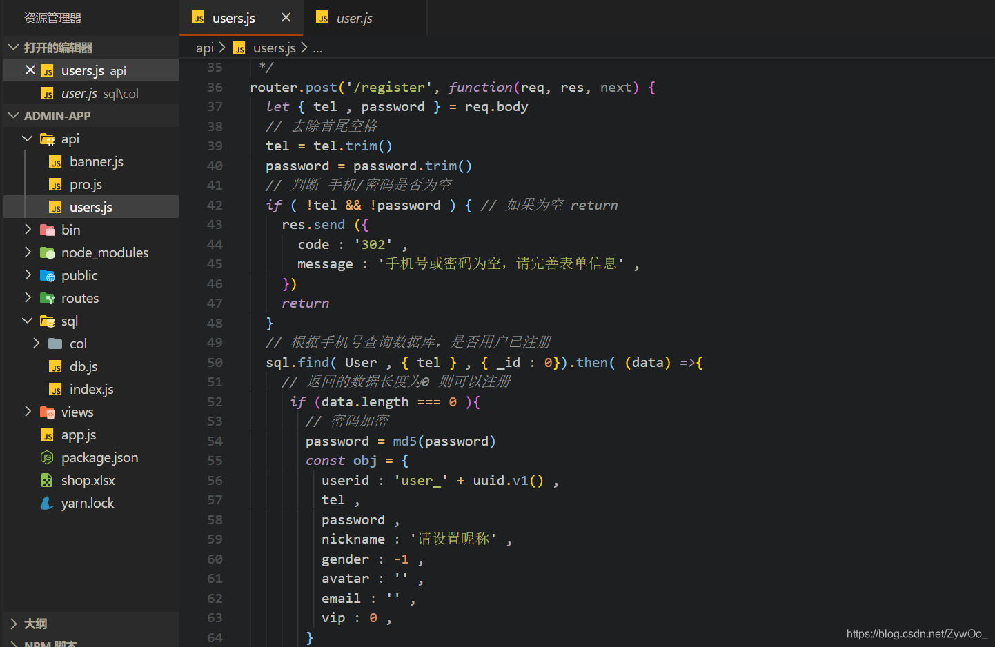
Task: Click '/register' route string in code
Action: [389, 88]
